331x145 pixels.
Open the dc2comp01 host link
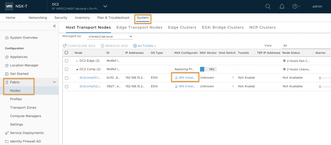coord(90,78)
